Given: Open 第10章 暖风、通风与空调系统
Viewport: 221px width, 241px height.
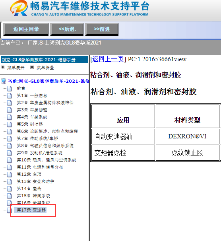Looking at the screenshot, I should point(47,160).
